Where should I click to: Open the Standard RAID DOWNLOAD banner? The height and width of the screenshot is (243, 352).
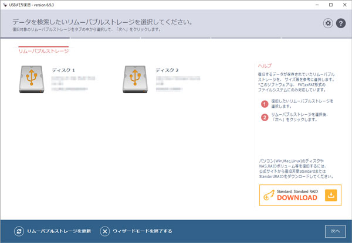click(290, 195)
